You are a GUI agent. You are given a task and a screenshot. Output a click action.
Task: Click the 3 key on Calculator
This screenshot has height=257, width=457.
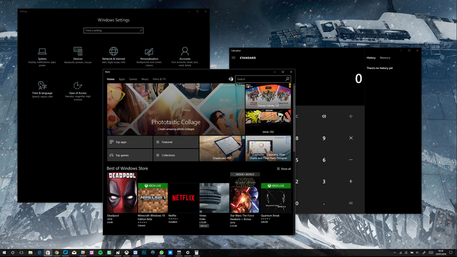(x=324, y=181)
